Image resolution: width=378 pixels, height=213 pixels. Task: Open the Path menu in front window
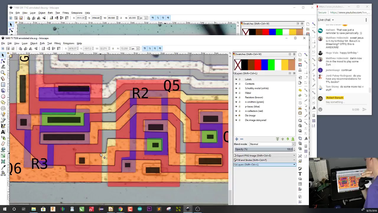tap(42, 43)
